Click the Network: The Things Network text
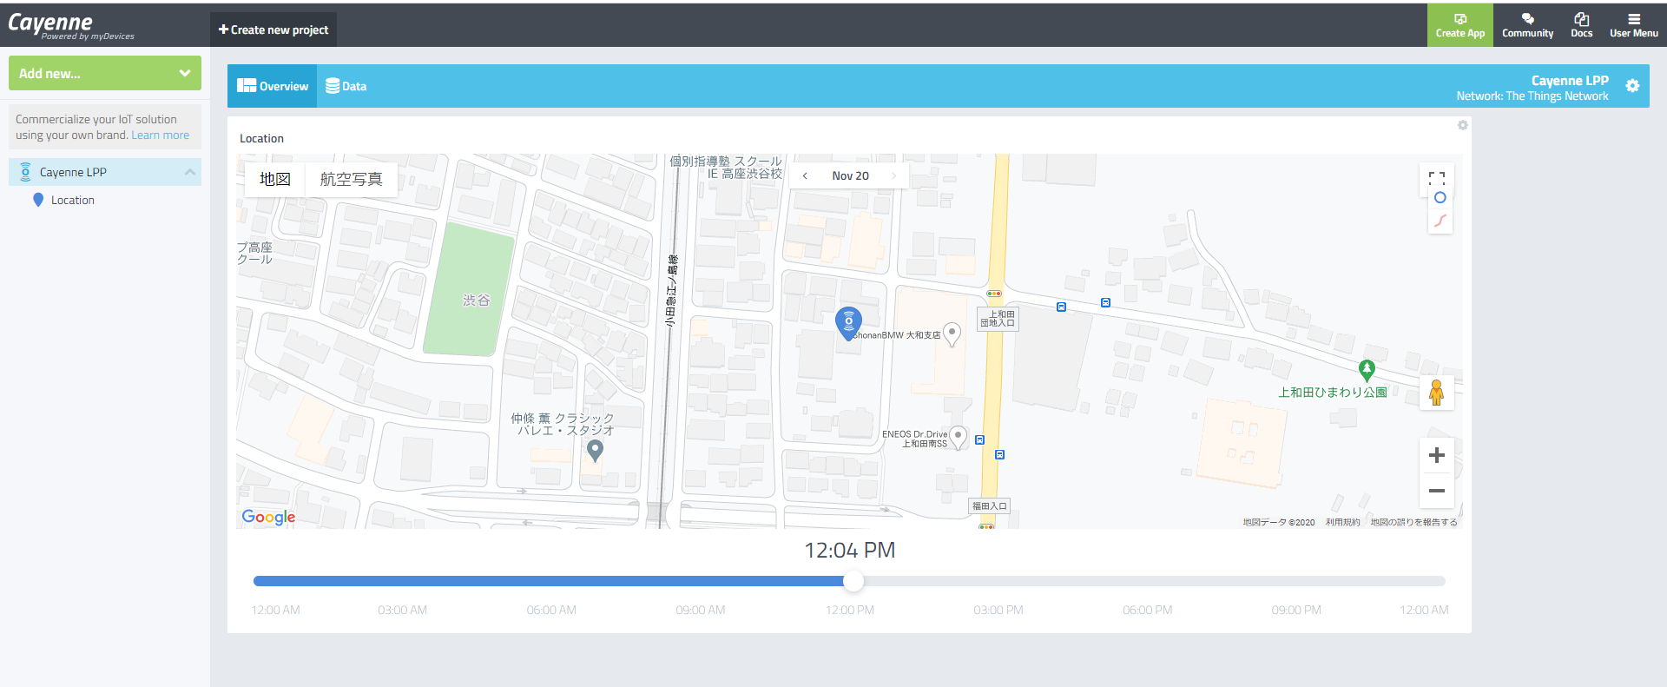The height and width of the screenshot is (687, 1667). (x=1532, y=96)
